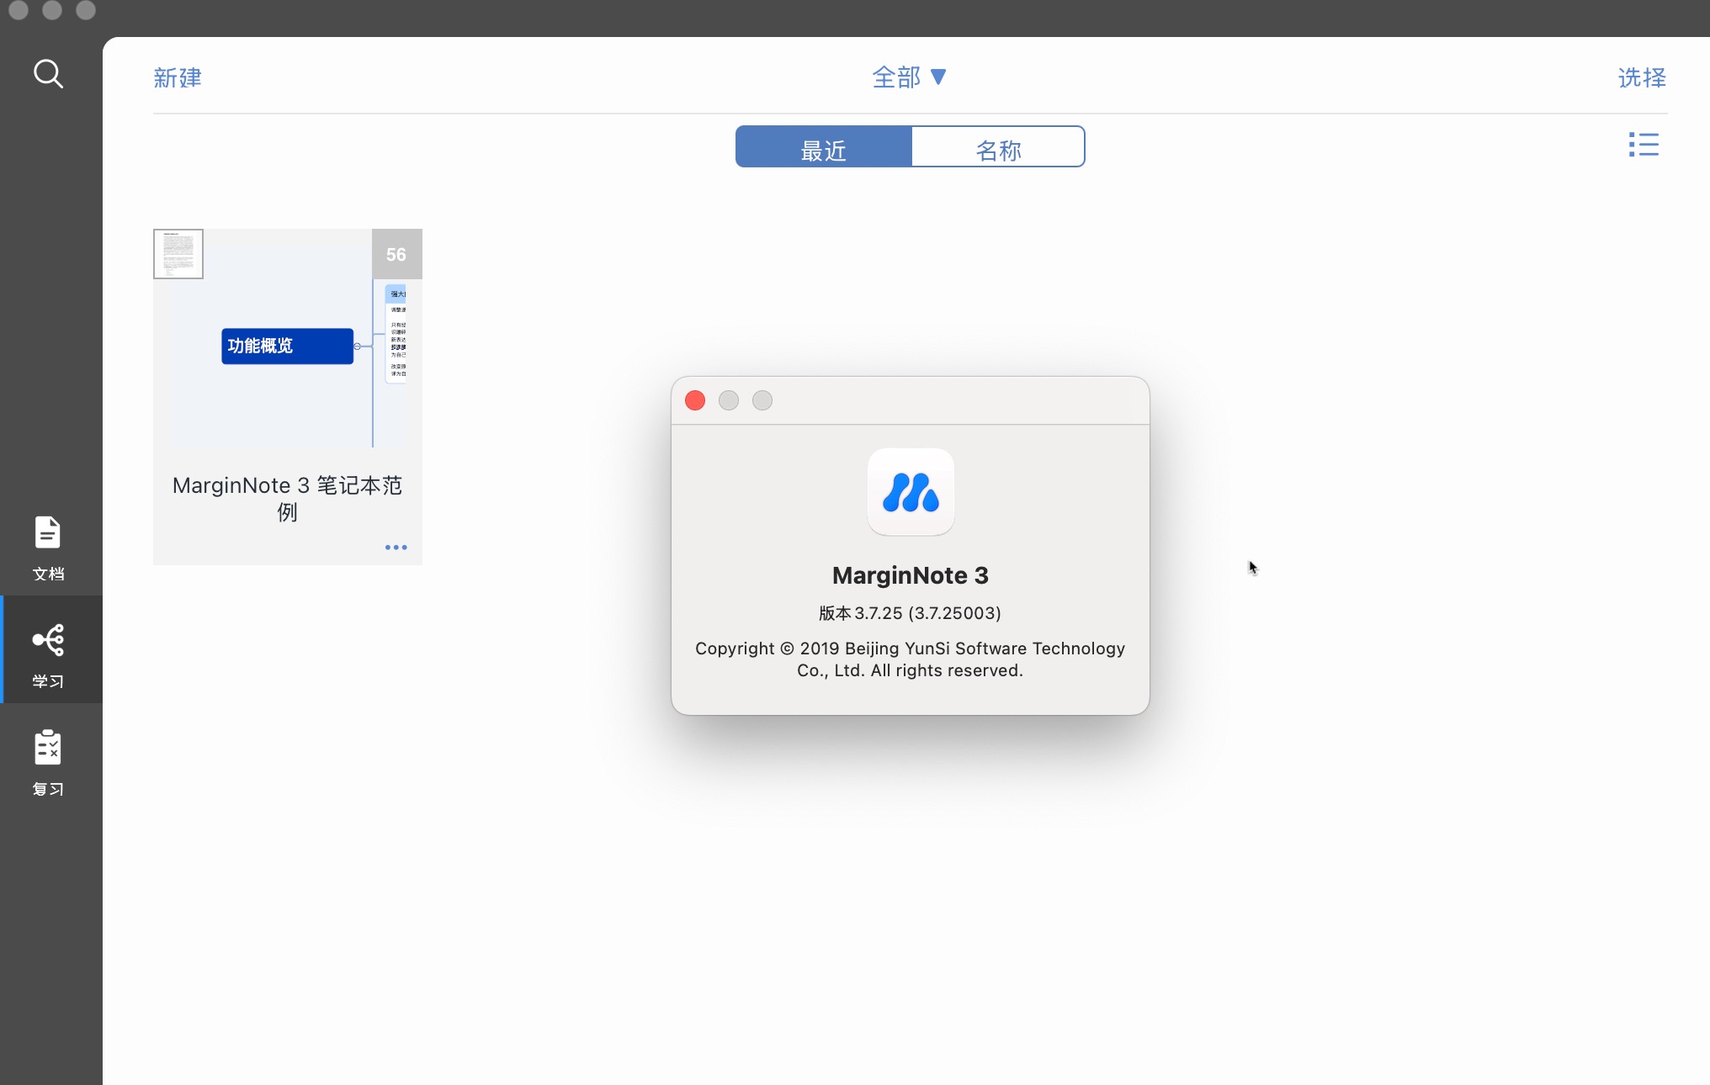Screen dimensions: 1710x1085
Task: Click the small document thumbnail on notebook card
Action: (x=178, y=254)
